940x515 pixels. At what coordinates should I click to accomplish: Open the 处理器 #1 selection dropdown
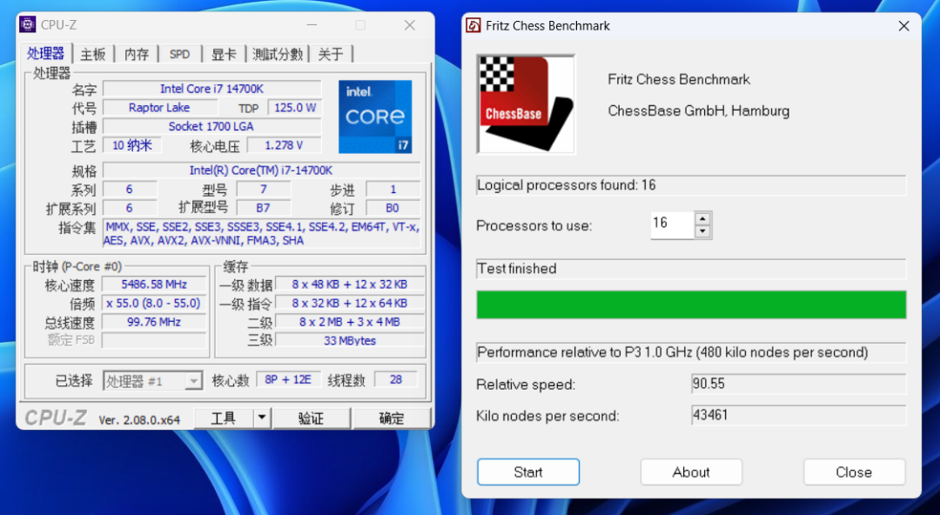tap(153, 381)
